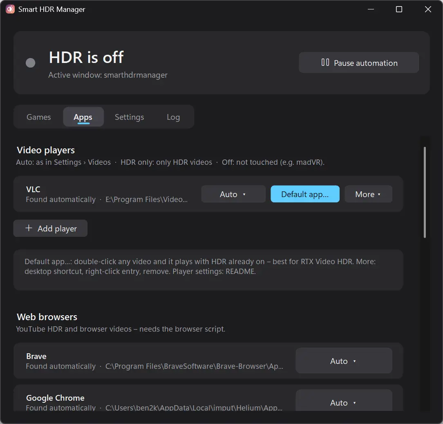Screen dimensions: 443x424
Task: Maximize the Smart HDR Manager window
Action: tap(399, 9)
